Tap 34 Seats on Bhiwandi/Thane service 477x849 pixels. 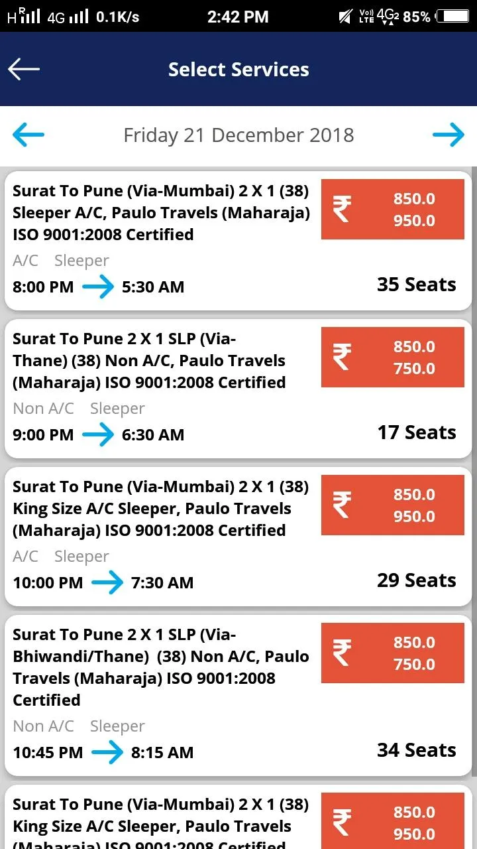pyautogui.click(x=416, y=750)
